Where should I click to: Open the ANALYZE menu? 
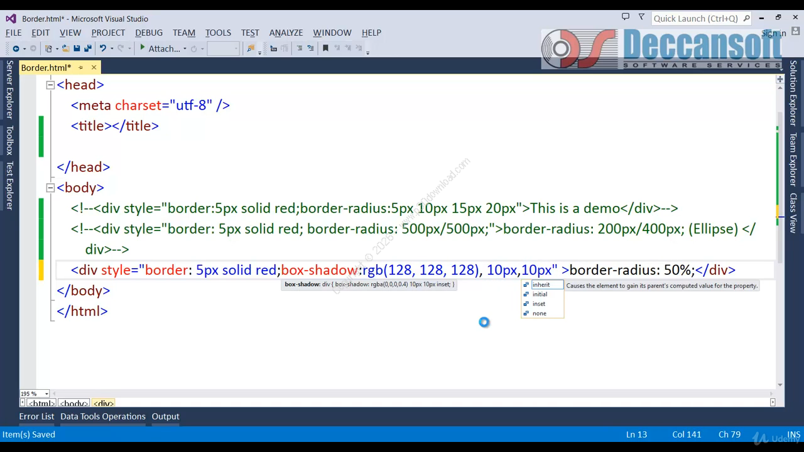286,33
